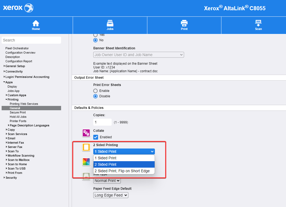Select the No radio button
This screenshot has height=207, width=286.
click(95, 40)
